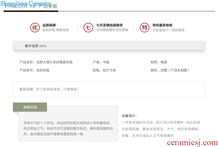Select the 品质保障 heading text
This screenshot has width=218, height=147.
[x=49, y=25]
